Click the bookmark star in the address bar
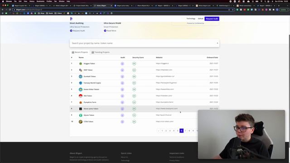The height and width of the screenshot is (163, 290). (x=232, y=10)
